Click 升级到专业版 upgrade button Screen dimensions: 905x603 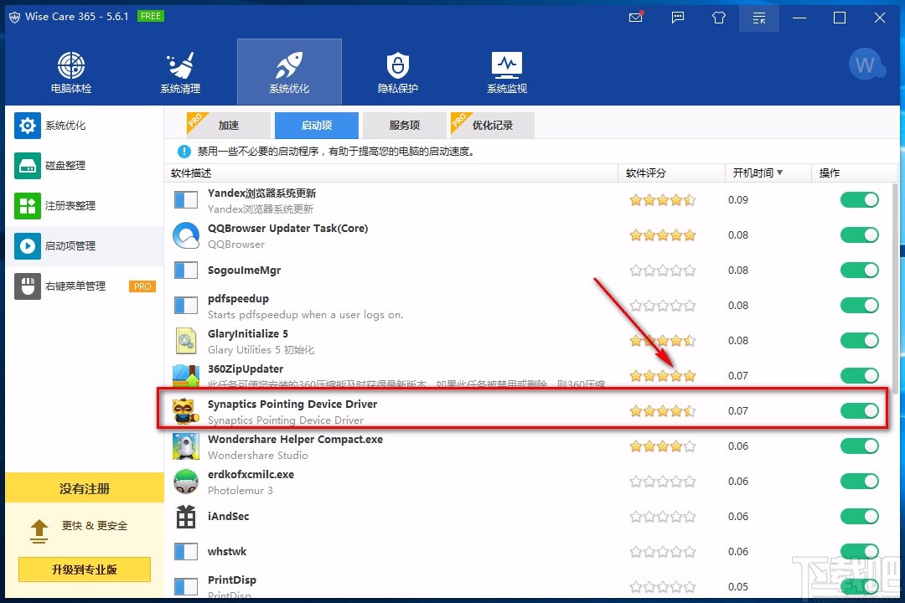click(x=85, y=569)
